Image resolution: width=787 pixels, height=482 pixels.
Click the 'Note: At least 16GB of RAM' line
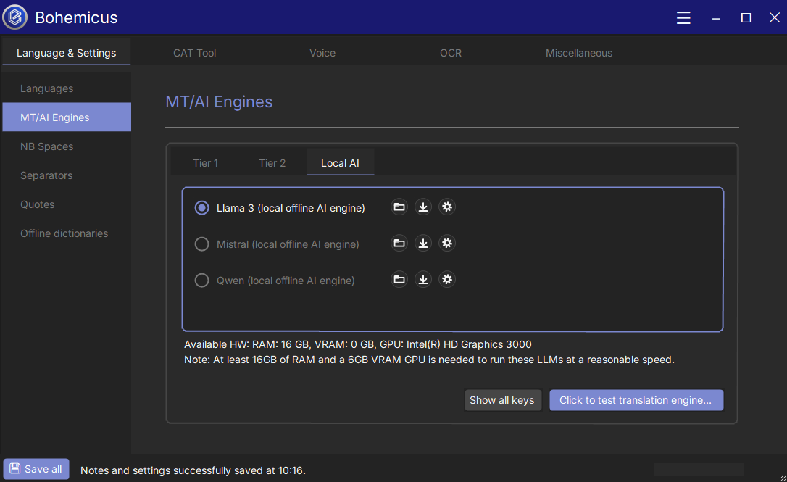(x=429, y=360)
